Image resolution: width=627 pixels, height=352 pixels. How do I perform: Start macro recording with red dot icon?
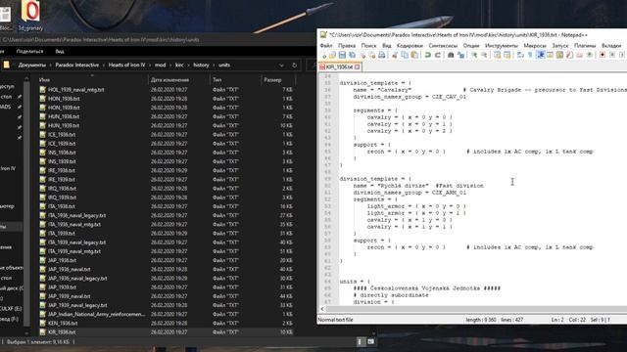tap(603, 55)
